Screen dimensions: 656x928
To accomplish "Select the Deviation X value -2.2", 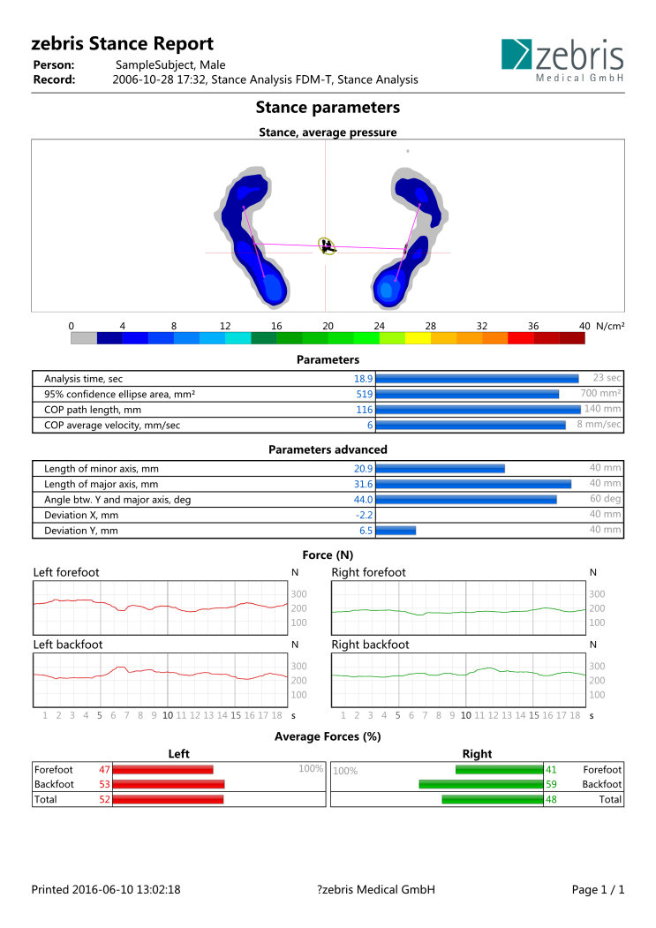I will 364,515.
